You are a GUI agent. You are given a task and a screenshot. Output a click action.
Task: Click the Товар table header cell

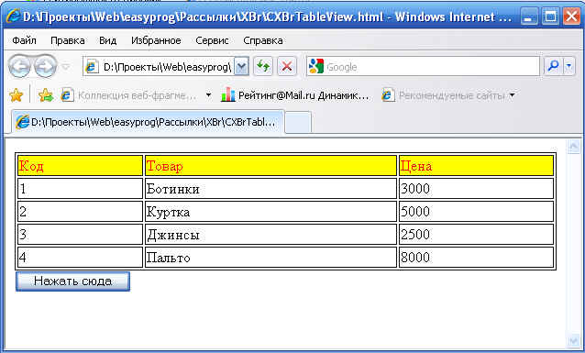(x=270, y=166)
